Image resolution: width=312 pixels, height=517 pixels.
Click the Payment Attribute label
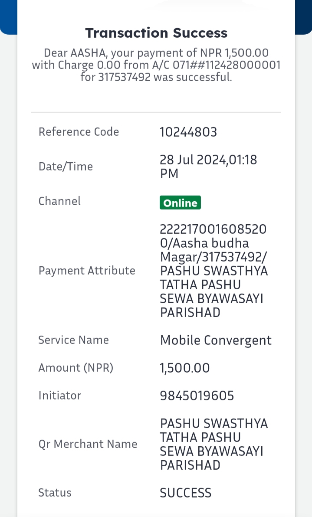click(x=87, y=270)
